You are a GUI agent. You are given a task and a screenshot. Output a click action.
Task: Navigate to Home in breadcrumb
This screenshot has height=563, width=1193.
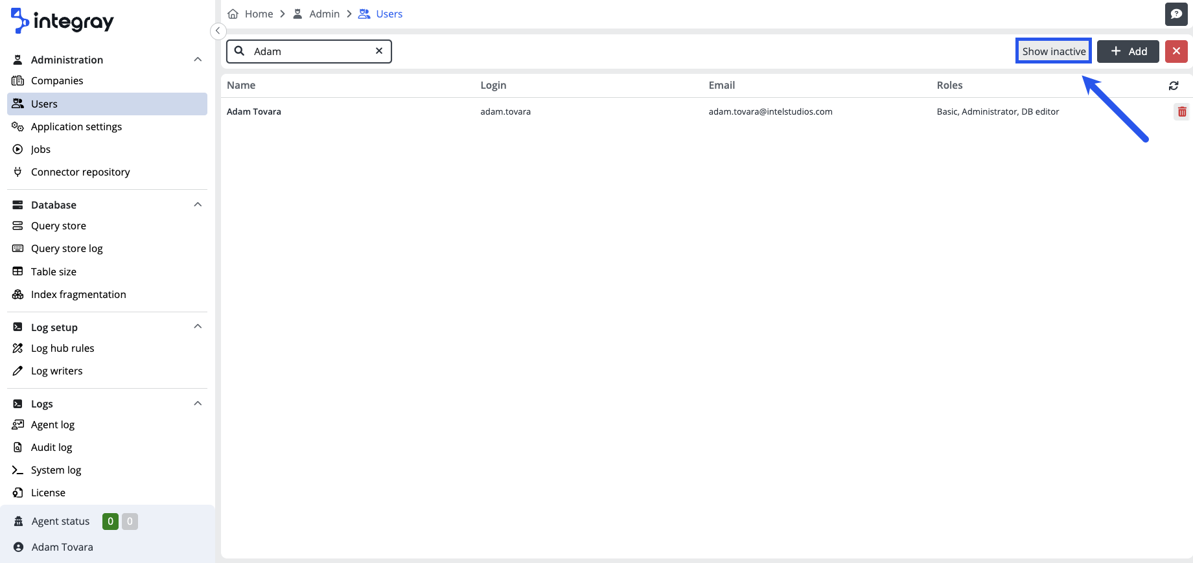point(258,14)
